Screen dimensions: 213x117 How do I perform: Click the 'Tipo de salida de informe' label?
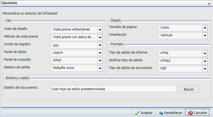click(x=128, y=53)
